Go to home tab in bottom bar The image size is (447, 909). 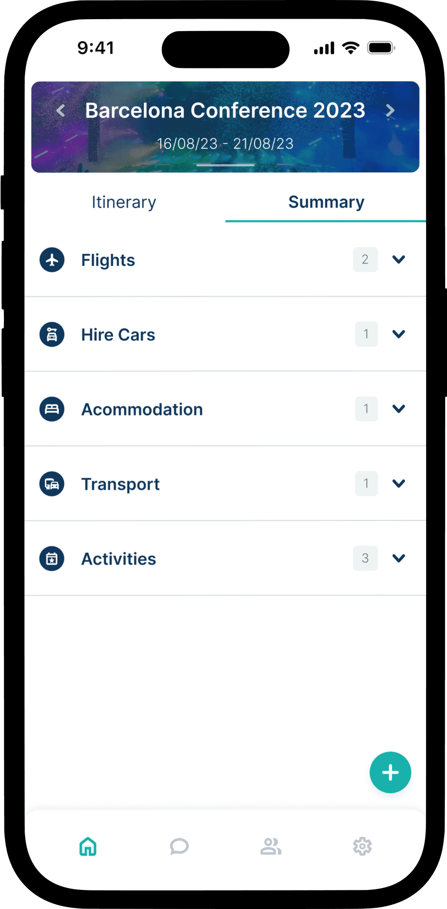click(x=88, y=846)
